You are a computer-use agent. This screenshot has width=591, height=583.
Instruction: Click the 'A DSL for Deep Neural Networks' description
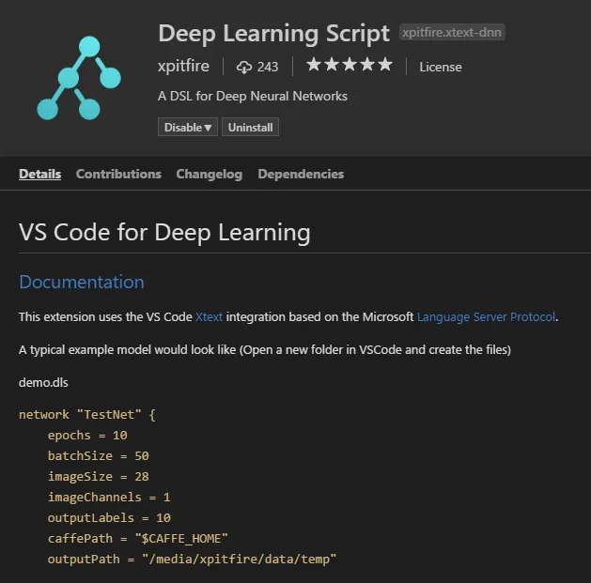tap(253, 96)
